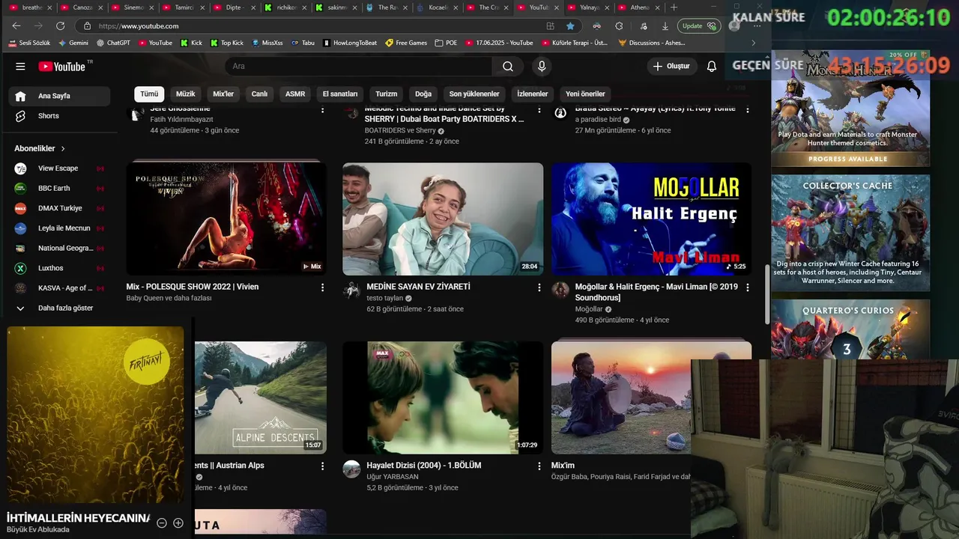This screenshot has width=959, height=539.
Task: Open Ana Sayfa in the sidebar
Action: (x=59, y=96)
